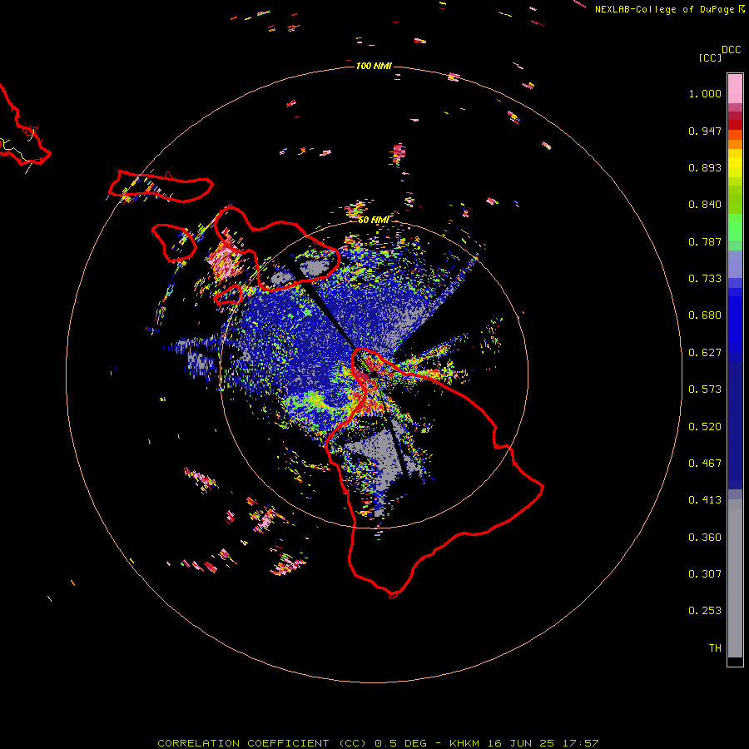Click the 17:57 timestamp
Viewport: 749px width, 749px height.
click(581, 743)
